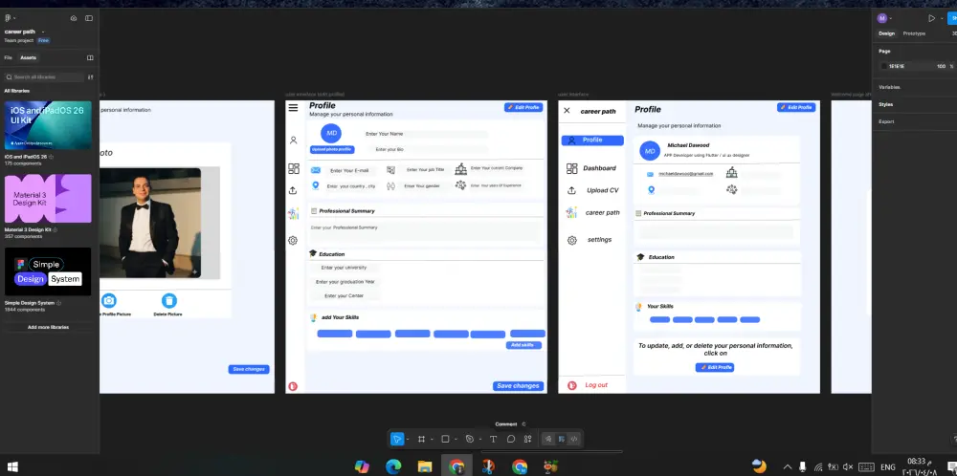
Task: Click the X close icon beside career path
Action: [x=567, y=110]
